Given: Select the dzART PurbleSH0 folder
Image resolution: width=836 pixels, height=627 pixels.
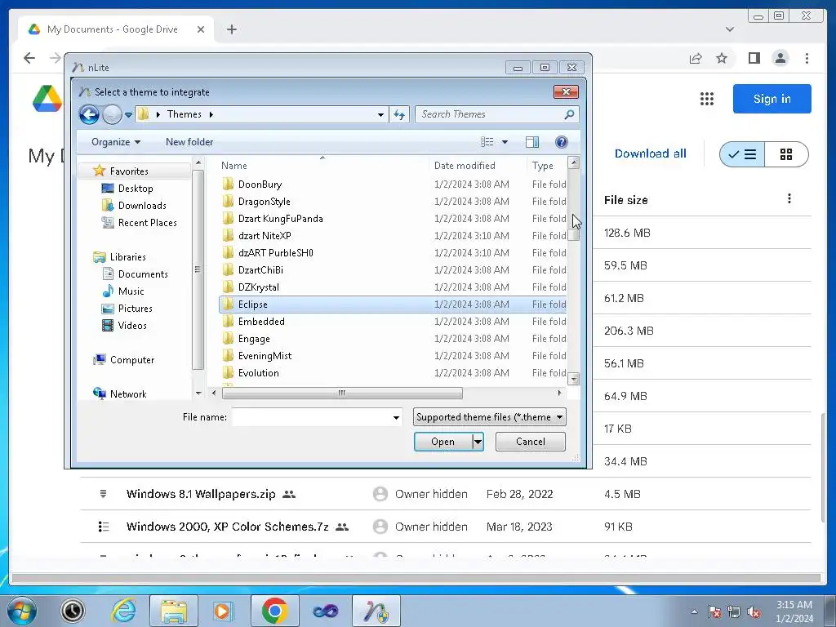Looking at the screenshot, I should (x=276, y=253).
